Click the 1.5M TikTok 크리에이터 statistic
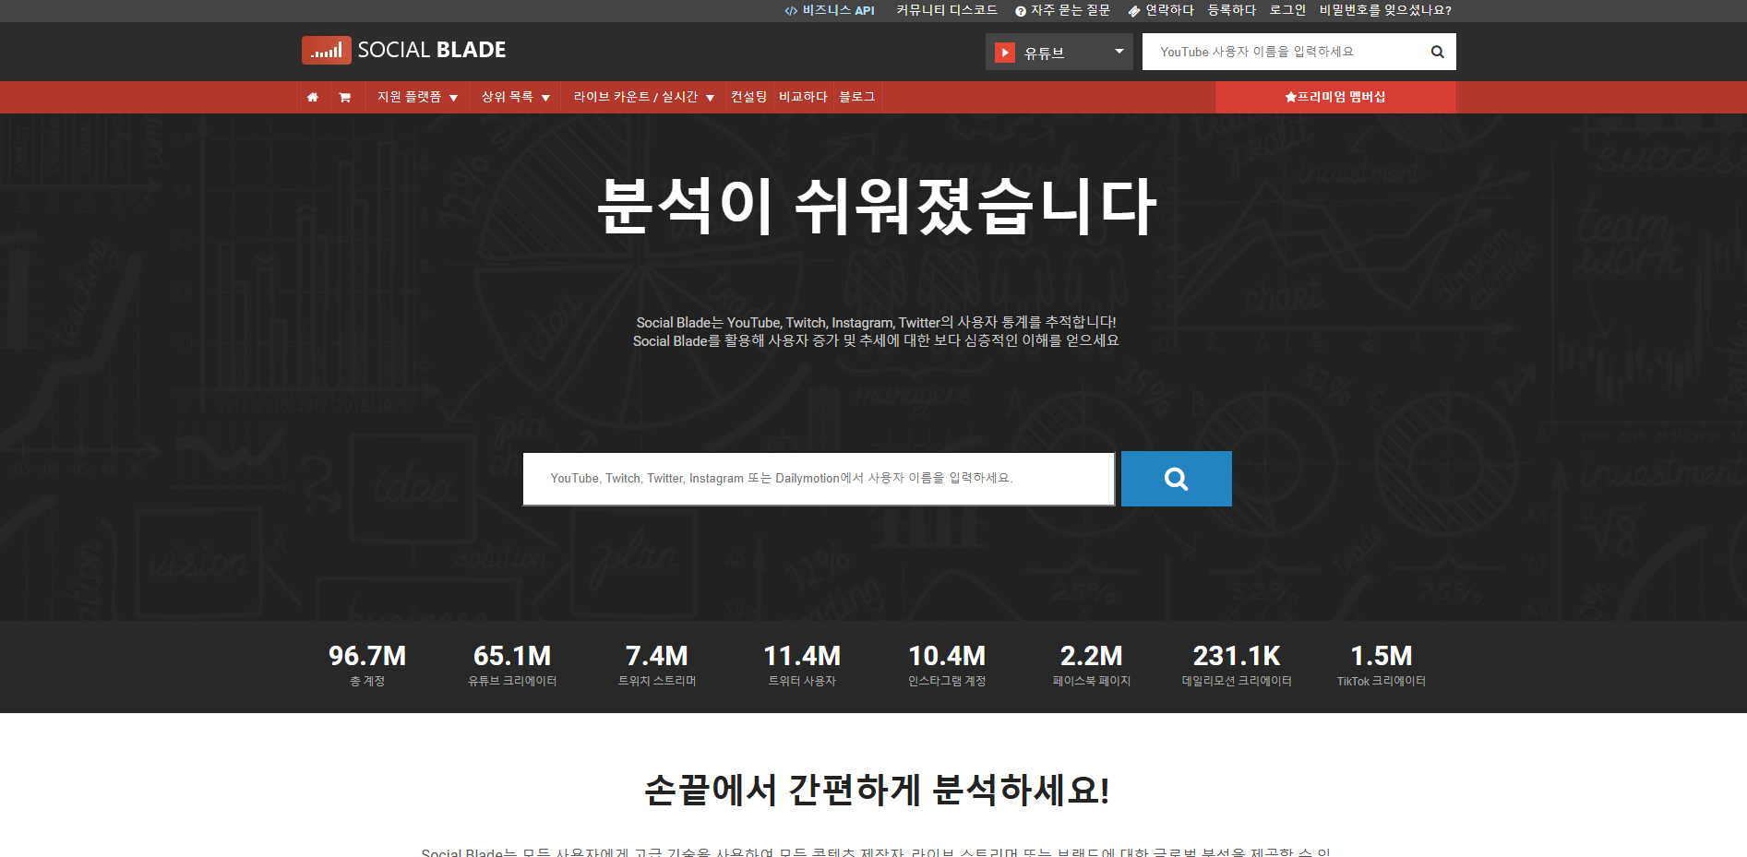 1382,666
